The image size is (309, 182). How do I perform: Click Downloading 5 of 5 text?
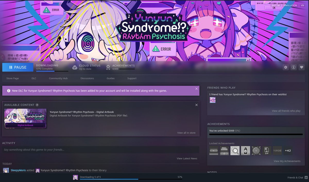tap(90, 177)
